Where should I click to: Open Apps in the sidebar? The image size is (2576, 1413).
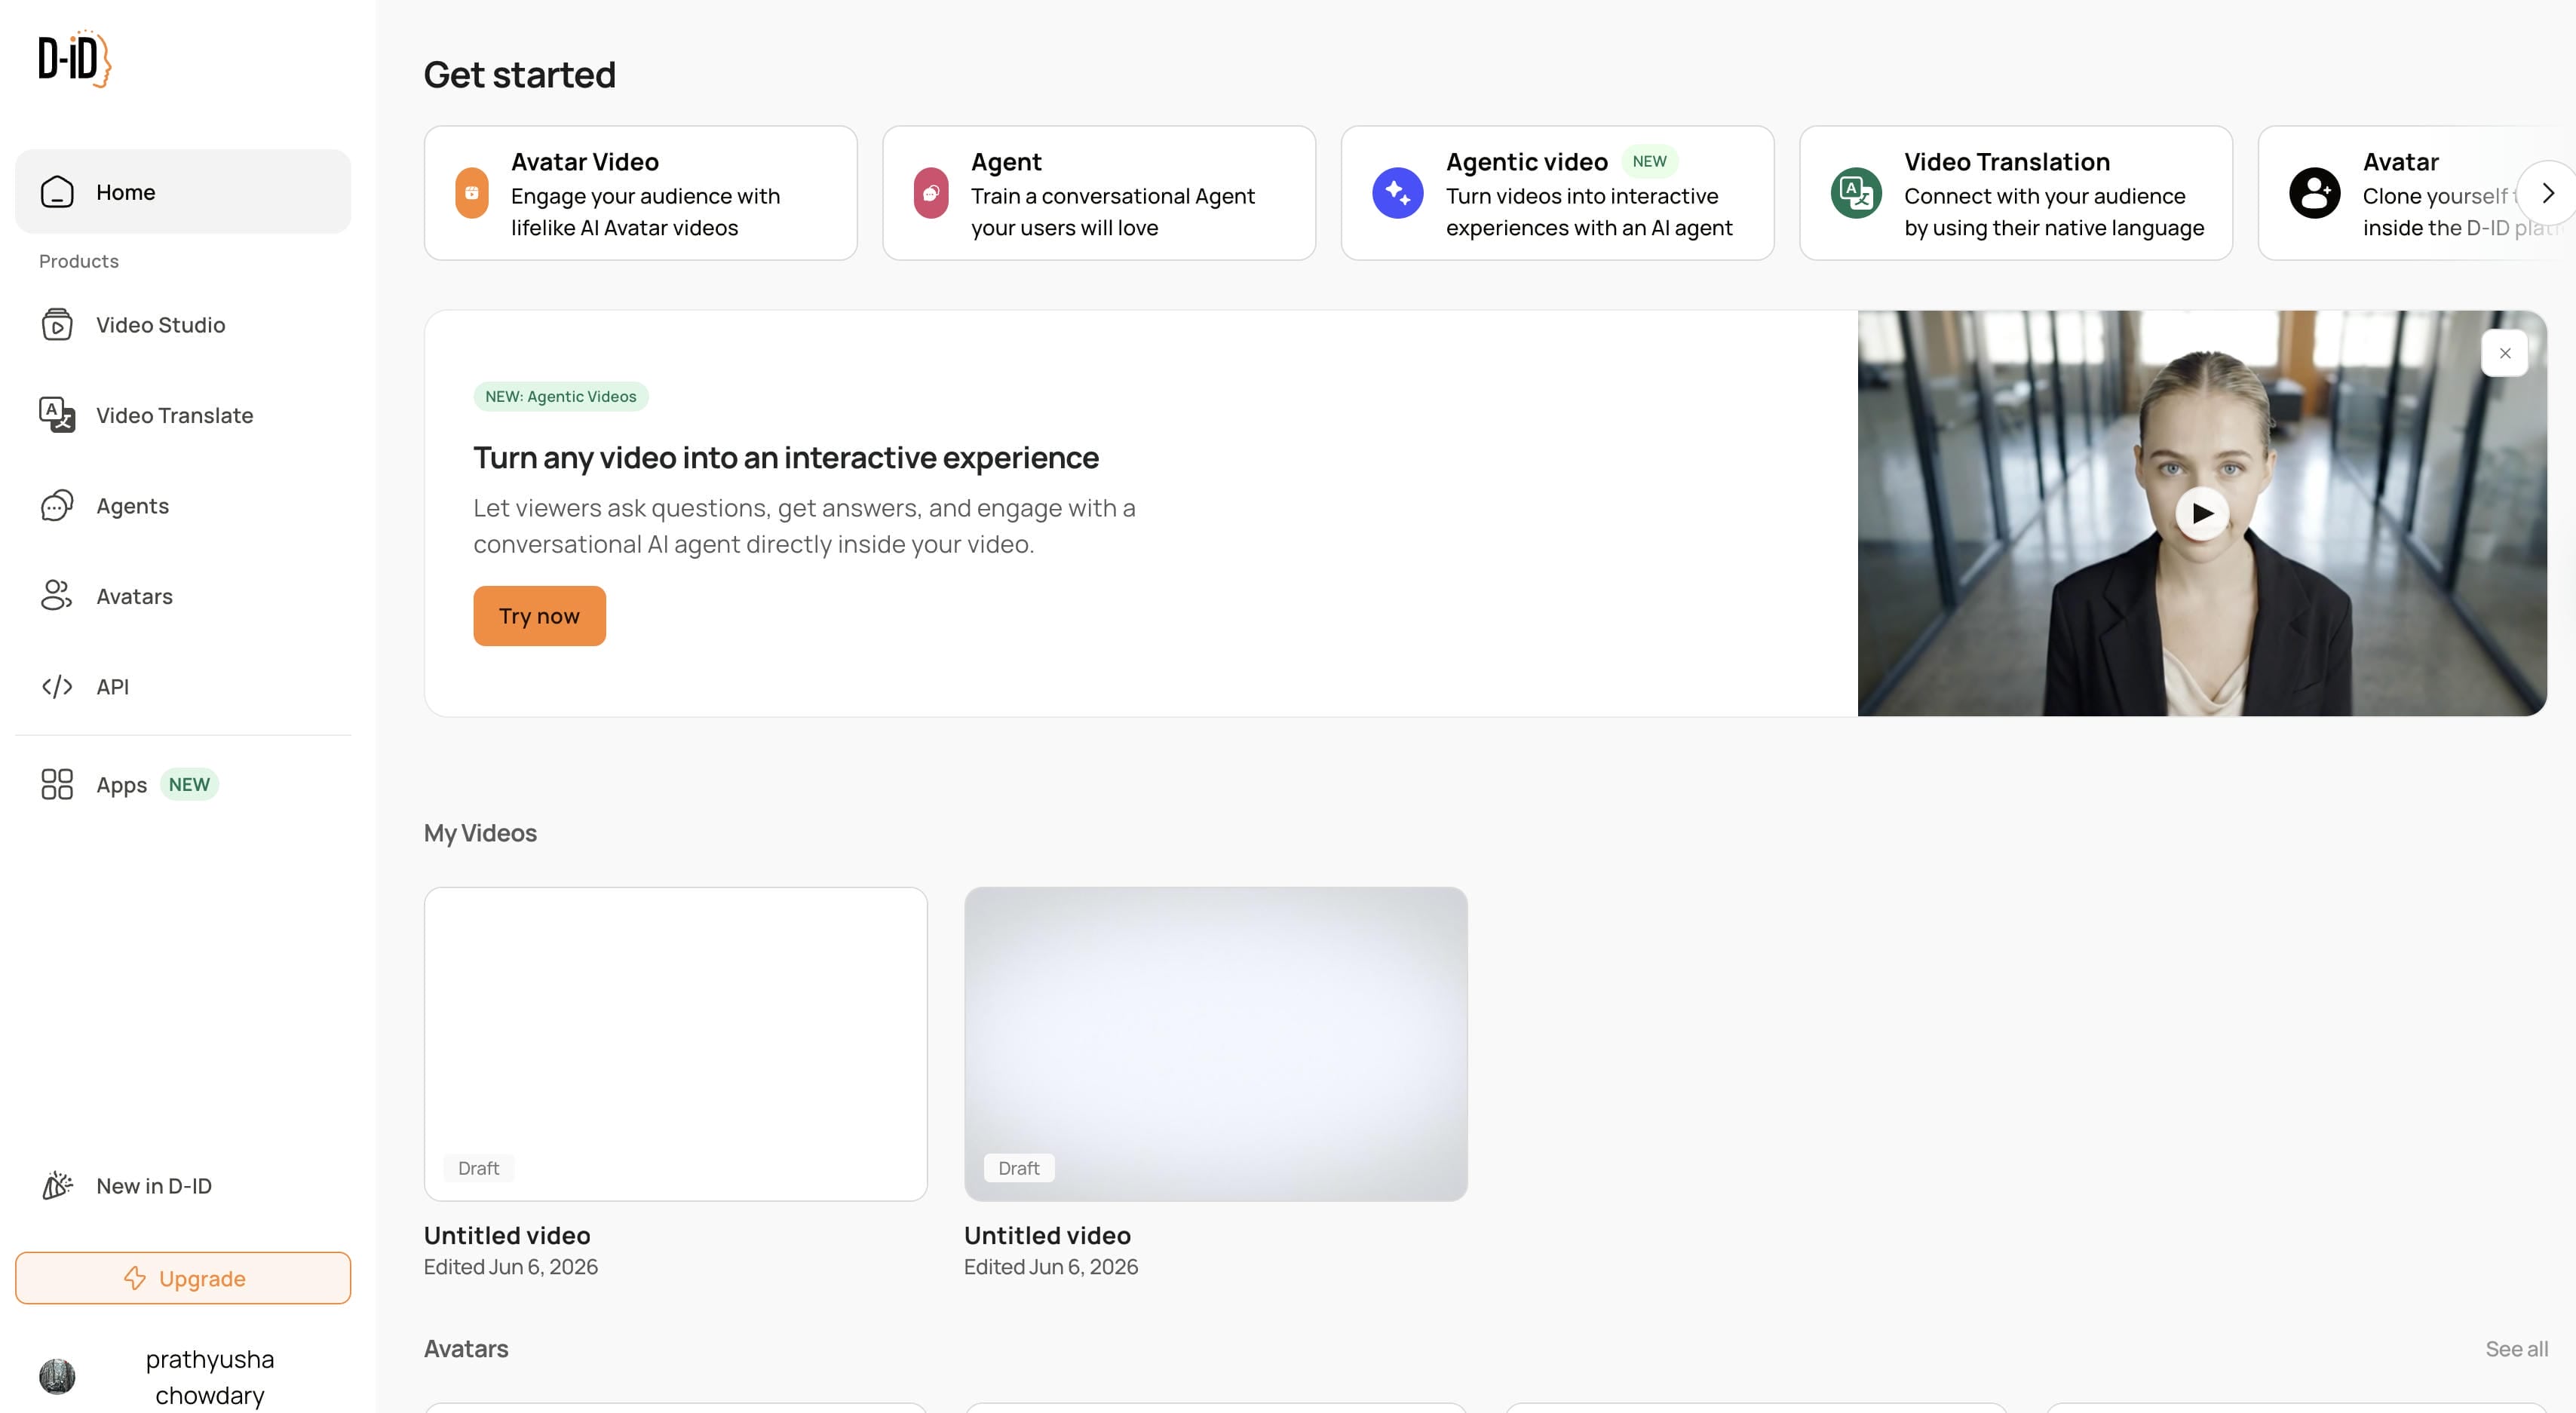tap(183, 785)
